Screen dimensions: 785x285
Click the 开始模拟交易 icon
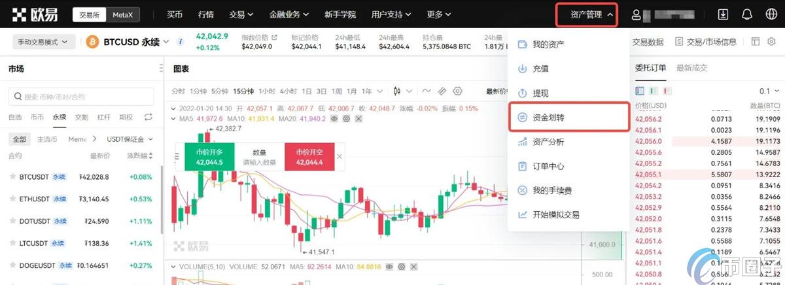[x=522, y=214]
